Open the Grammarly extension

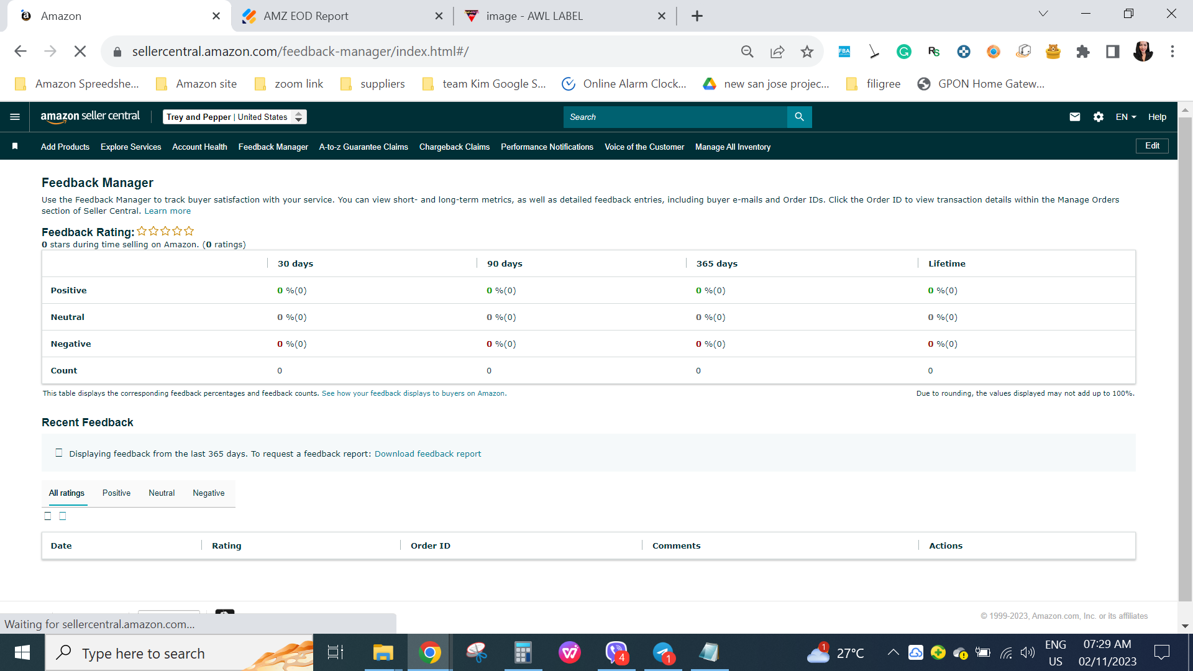904,52
